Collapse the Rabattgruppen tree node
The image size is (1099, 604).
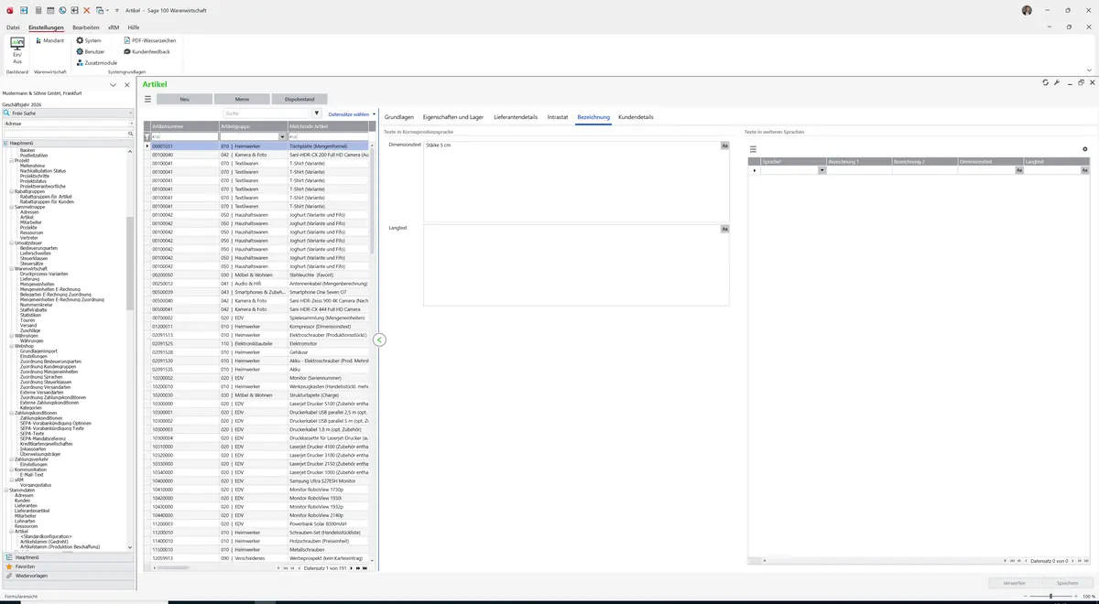pos(12,191)
